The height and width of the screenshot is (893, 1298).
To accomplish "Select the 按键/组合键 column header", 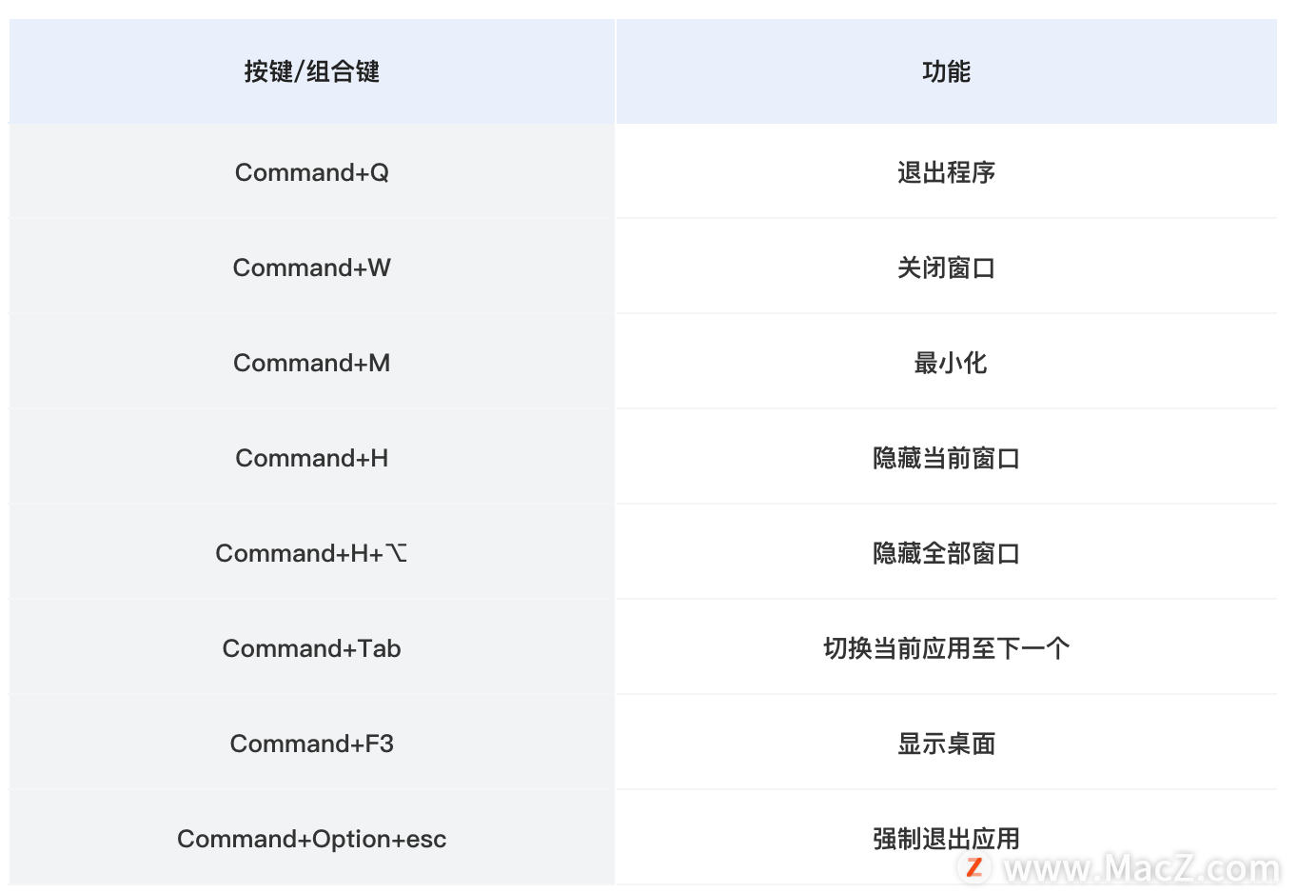I will (312, 72).
